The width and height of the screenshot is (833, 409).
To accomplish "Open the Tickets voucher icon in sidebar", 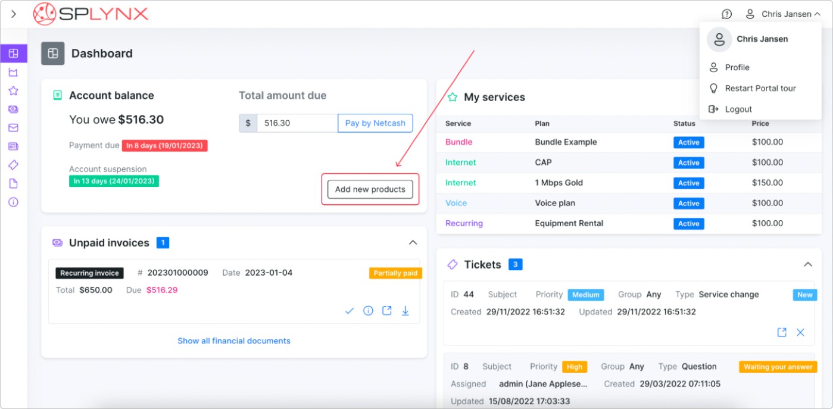I will (13, 165).
